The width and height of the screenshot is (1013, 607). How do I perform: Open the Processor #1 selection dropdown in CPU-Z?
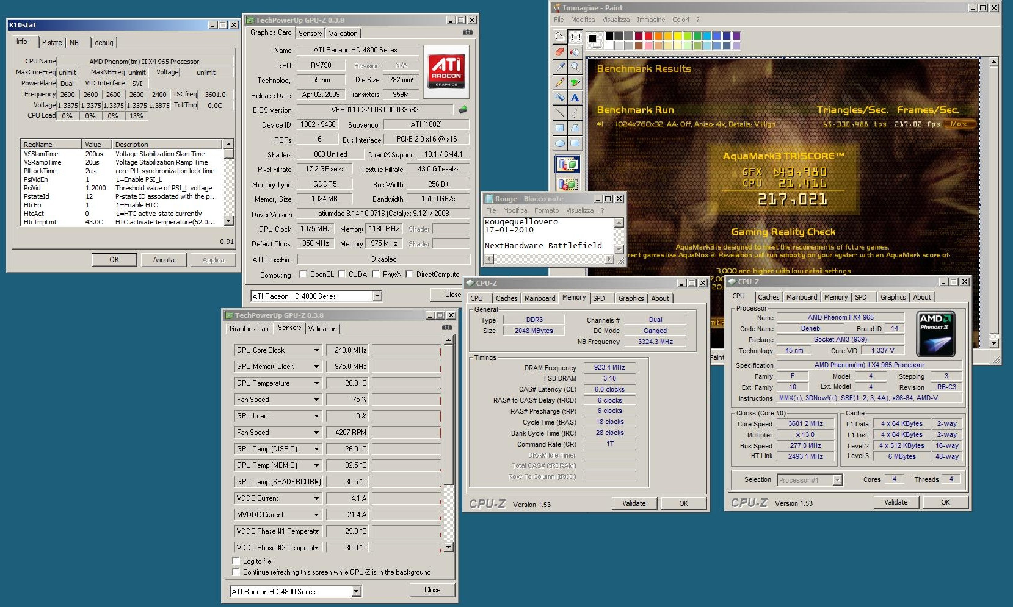[838, 480]
